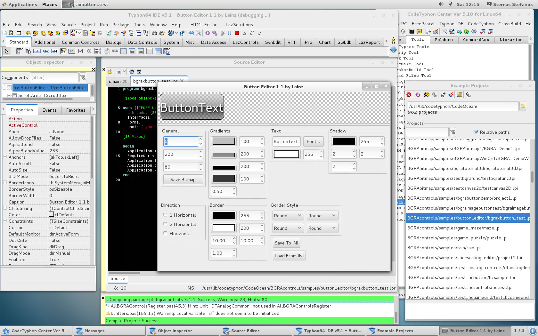This screenshot has width=538, height=336.
Task: Click the expand tree icon in Example Projects
Action: point(443,95)
